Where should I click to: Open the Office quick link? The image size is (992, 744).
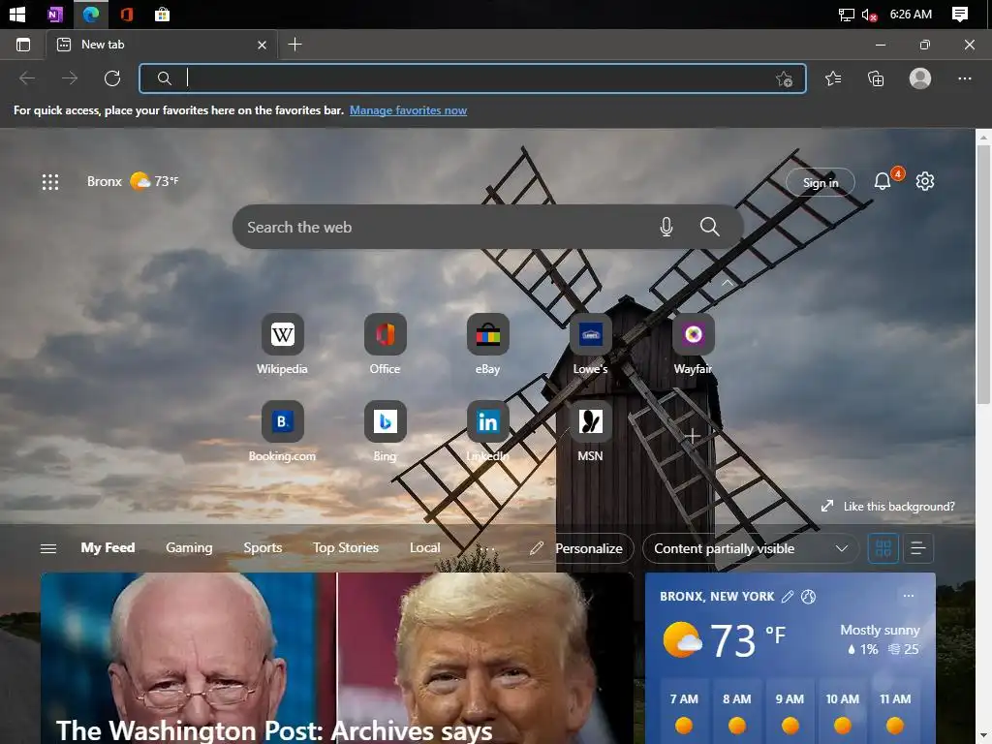(x=385, y=344)
